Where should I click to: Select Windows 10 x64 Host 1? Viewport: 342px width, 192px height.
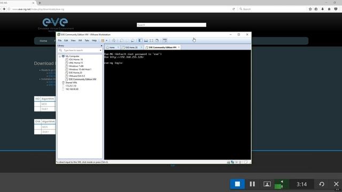80,69
